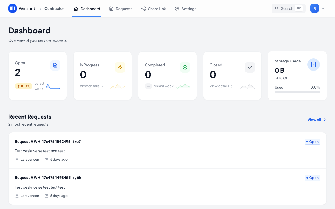Click the Completed green checkmark circle icon
This screenshot has height=209, width=335.
pyautogui.click(x=185, y=67)
